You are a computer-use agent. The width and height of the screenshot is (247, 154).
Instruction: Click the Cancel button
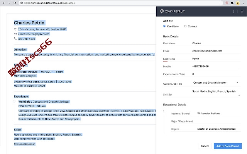[205, 146]
